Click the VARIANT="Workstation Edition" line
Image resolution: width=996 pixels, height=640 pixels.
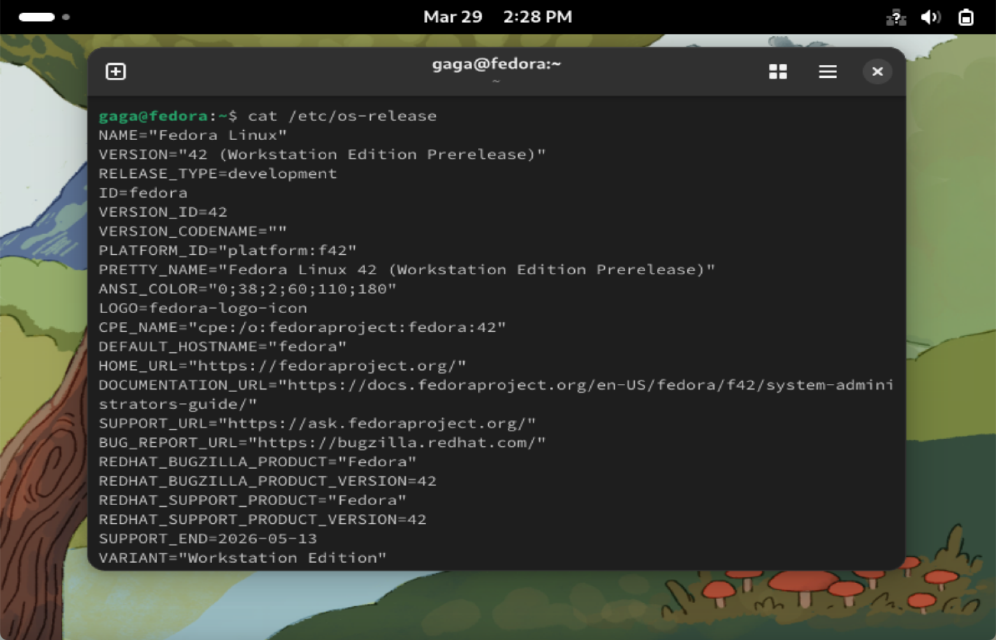[x=242, y=558]
